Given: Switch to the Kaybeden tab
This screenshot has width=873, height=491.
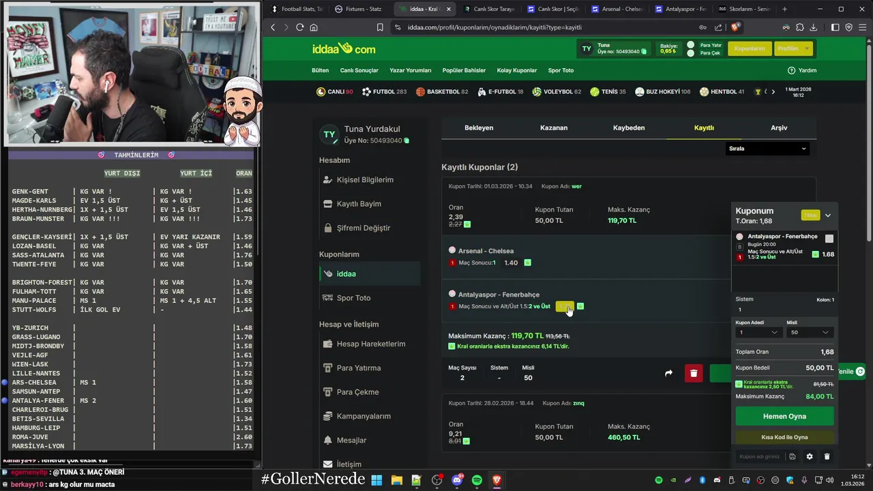Looking at the screenshot, I should pos(629,128).
